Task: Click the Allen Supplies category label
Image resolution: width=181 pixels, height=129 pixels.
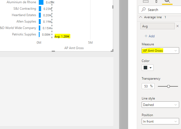Action: (x=26, y=21)
